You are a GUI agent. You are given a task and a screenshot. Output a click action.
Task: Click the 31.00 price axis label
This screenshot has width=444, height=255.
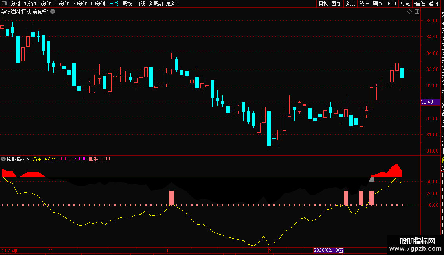click(x=432, y=151)
